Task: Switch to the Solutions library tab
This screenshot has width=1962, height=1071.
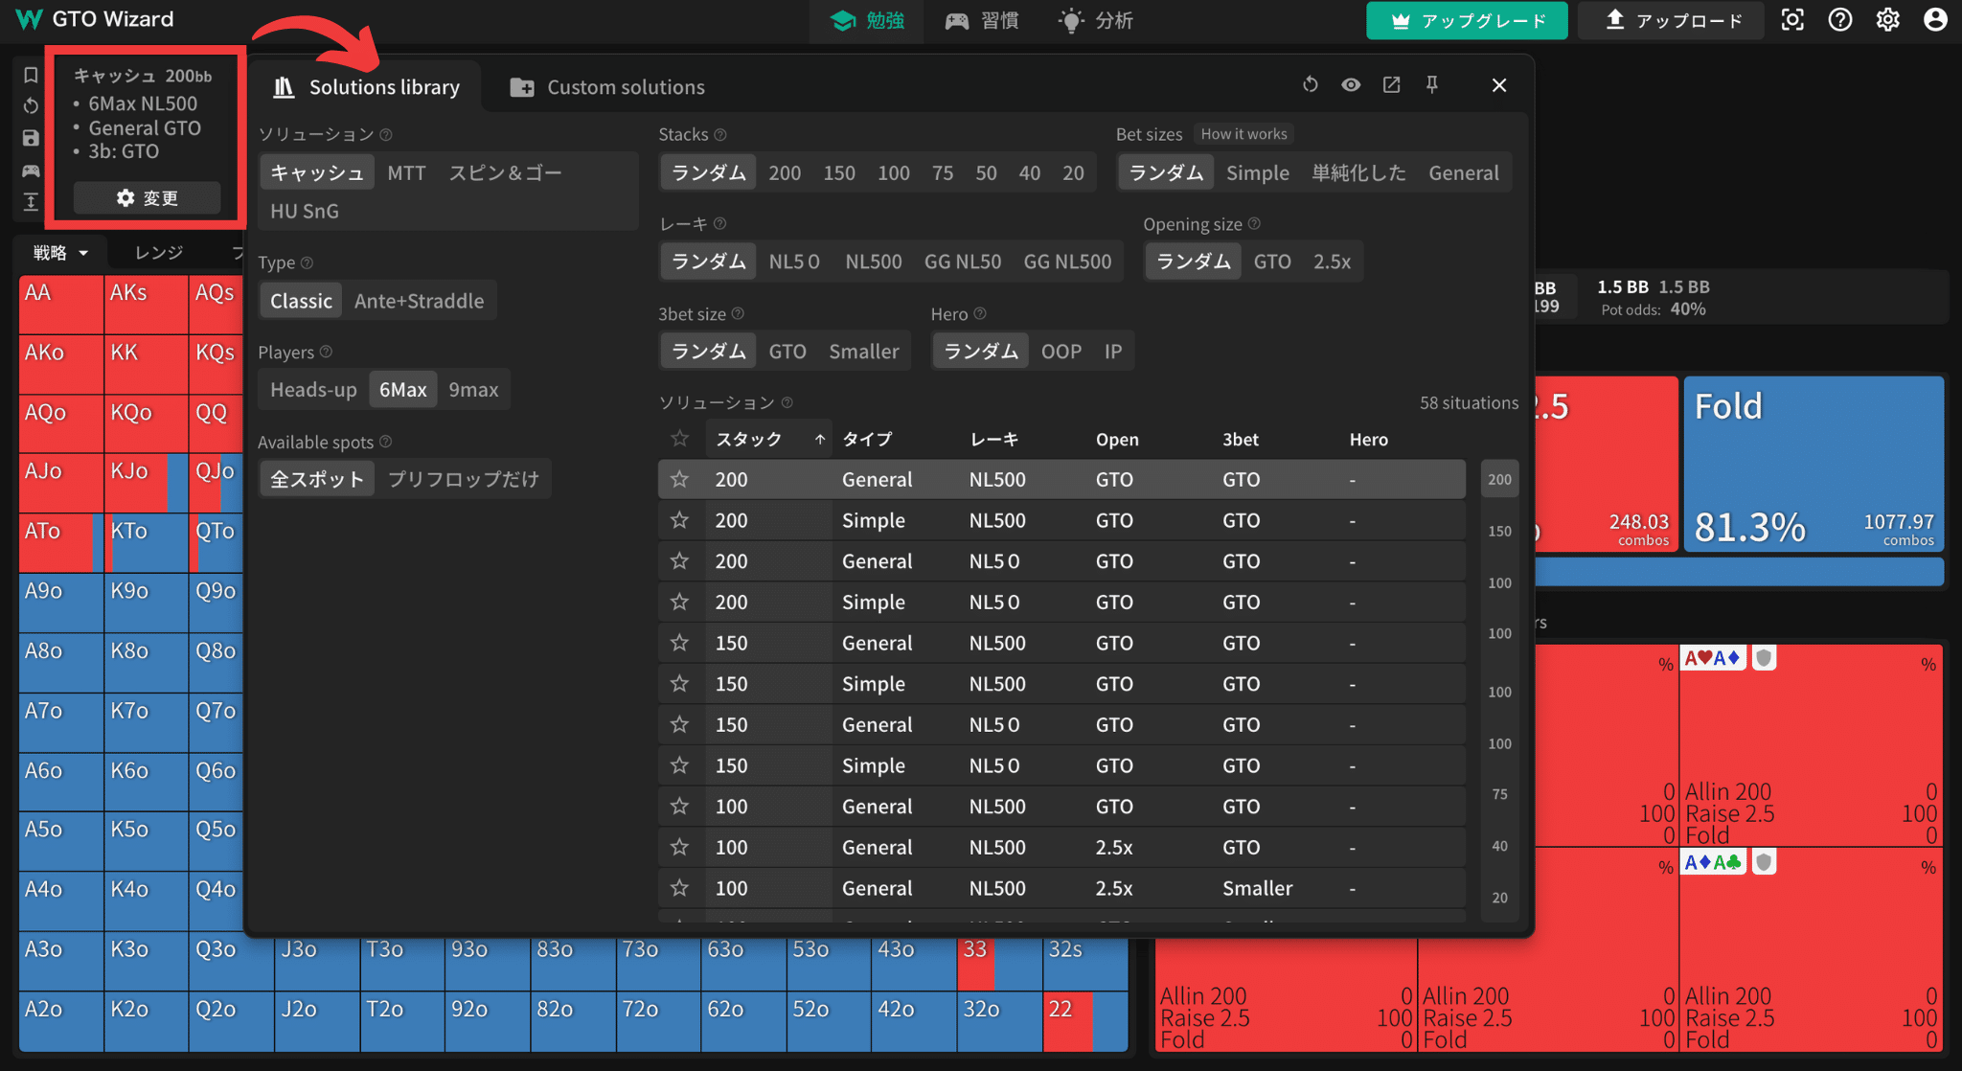Action: [x=366, y=87]
